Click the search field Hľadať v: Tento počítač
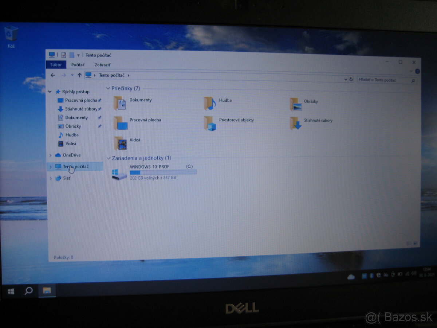This screenshot has width=437, height=328. pos(384,80)
